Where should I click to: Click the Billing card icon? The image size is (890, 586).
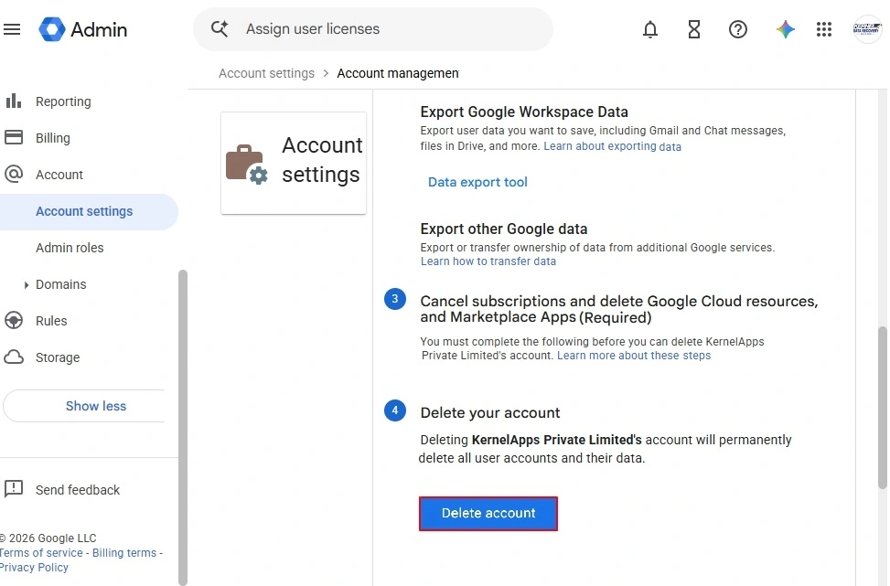tap(14, 137)
